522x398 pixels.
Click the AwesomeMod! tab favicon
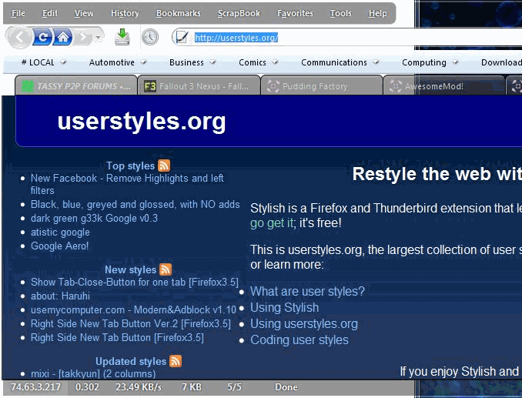coord(396,86)
